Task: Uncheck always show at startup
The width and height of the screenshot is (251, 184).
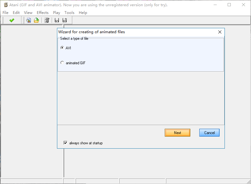Action: [65, 143]
